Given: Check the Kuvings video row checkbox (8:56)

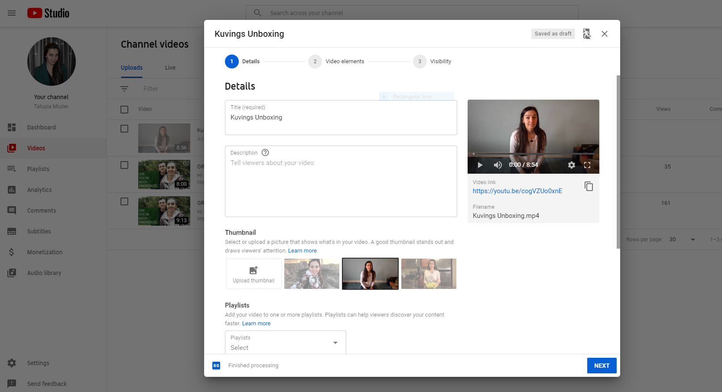Looking at the screenshot, I should point(124,129).
